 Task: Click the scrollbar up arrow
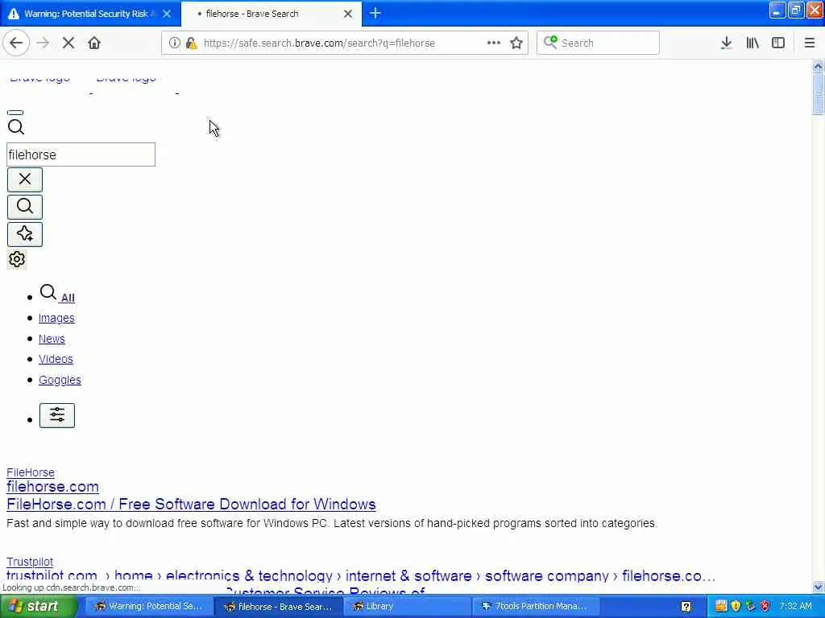pyautogui.click(x=818, y=66)
